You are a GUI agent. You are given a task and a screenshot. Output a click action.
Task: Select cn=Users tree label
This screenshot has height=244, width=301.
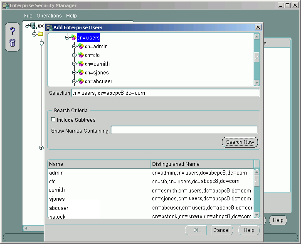pos(89,38)
